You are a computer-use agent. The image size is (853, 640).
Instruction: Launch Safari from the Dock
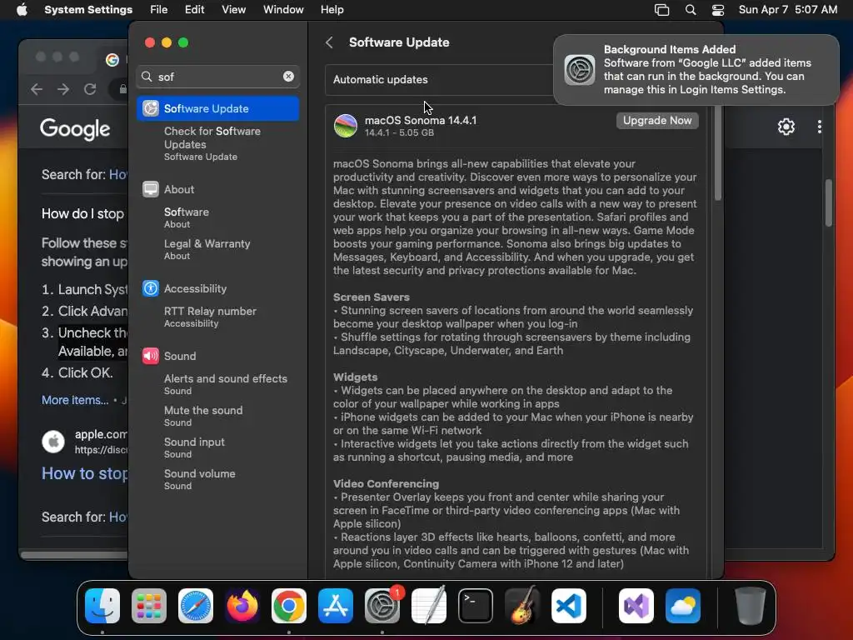click(x=196, y=606)
